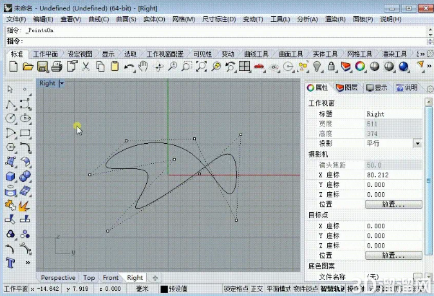This screenshot has height=296, width=434.
Task: Click the light bulb hide icon
Action: click(x=317, y=66)
